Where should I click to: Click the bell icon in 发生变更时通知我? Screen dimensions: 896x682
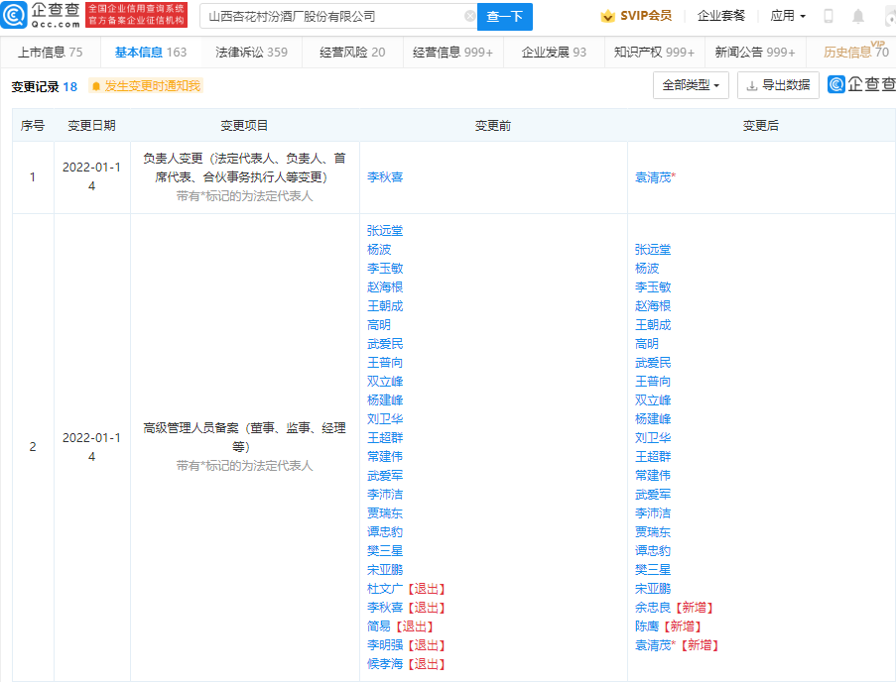tap(96, 86)
